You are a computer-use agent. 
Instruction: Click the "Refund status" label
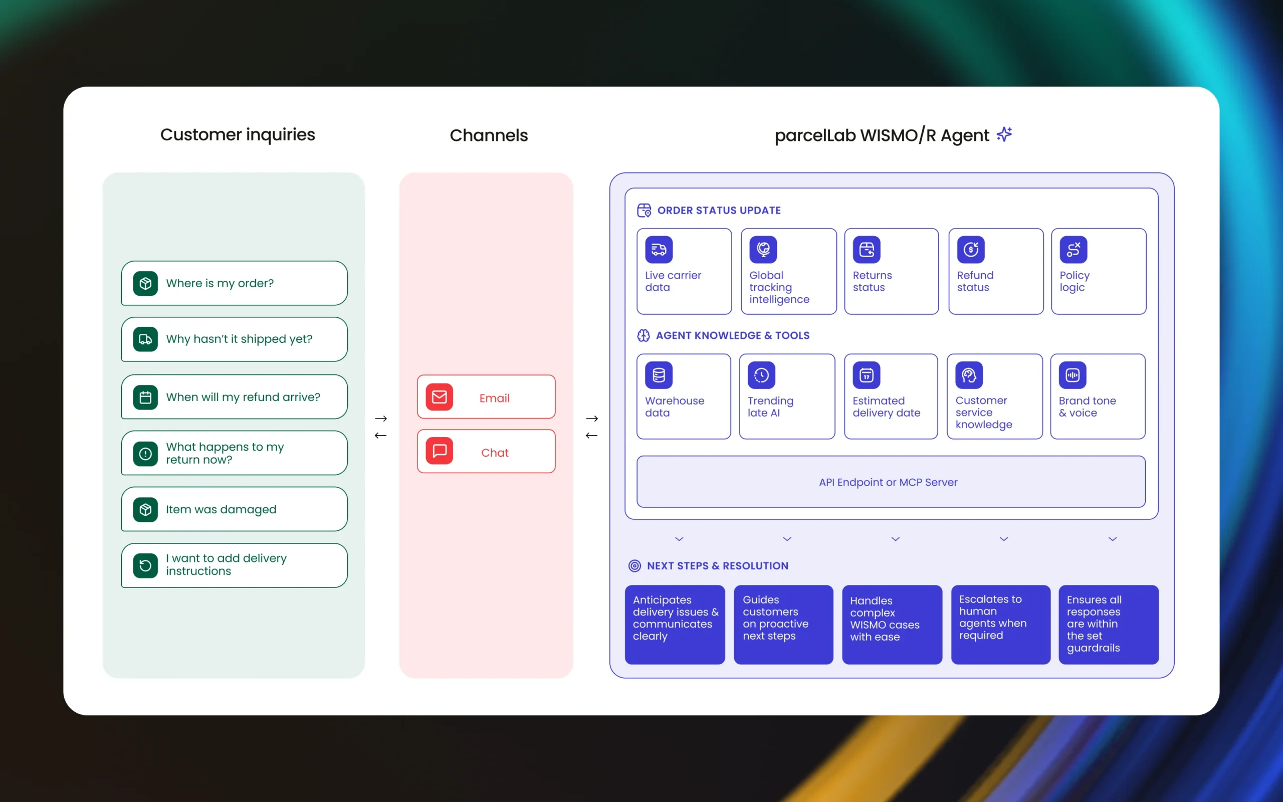click(975, 281)
